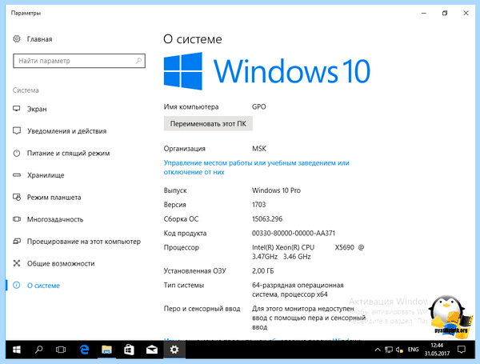Click the drive icon beside Хранилище
Viewport: 480px width, 364px height.
(x=17, y=175)
